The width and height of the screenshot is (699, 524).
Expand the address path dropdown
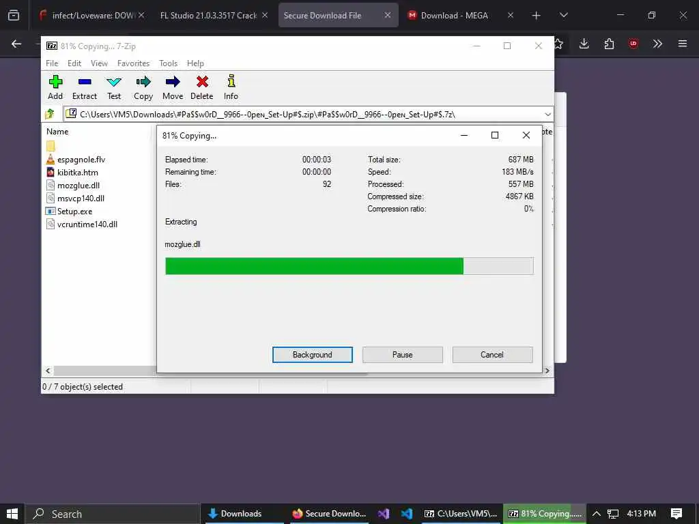pos(548,115)
